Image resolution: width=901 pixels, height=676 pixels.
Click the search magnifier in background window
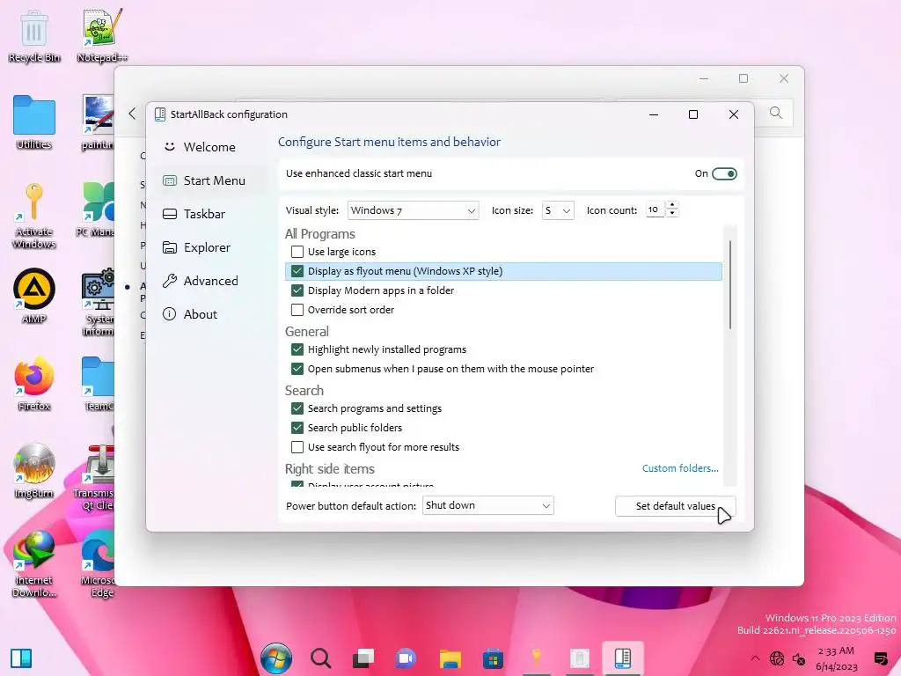776,113
